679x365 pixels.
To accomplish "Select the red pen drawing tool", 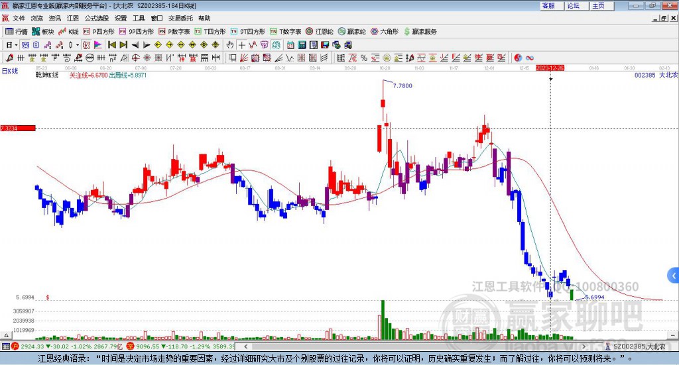I will coord(9,58).
